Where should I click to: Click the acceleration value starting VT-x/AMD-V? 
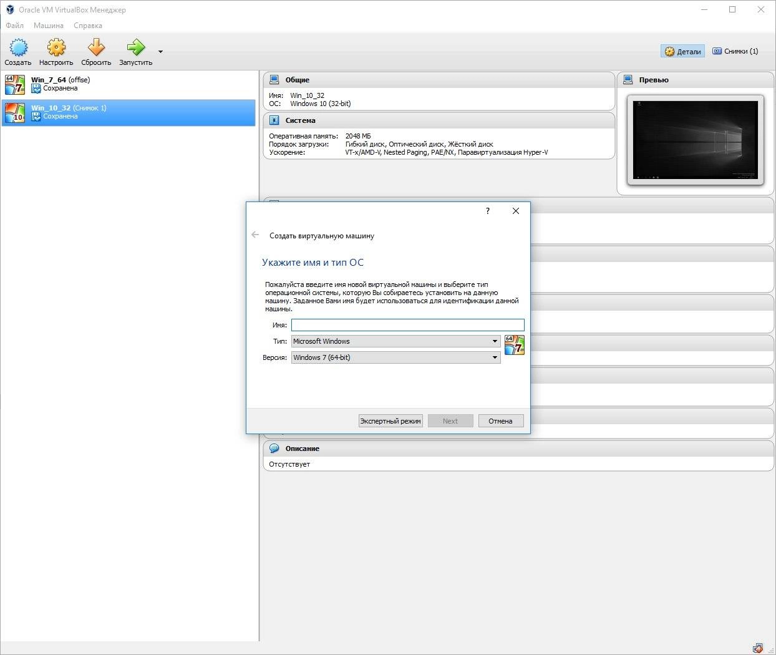point(447,152)
